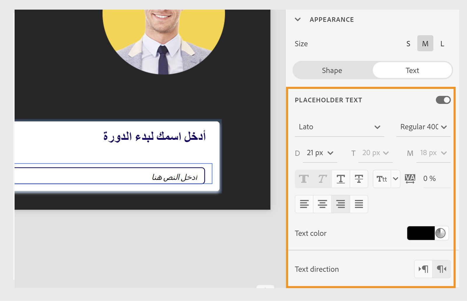Select size L for appearance
This screenshot has width=467, height=301.
tap(442, 44)
